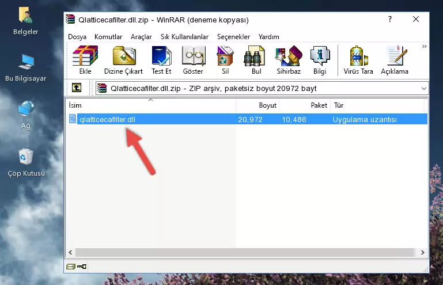The height and width of the screenshot is (285, 443).
Task: Open the Göster (View) tool
Action: (x=193, y=60)
